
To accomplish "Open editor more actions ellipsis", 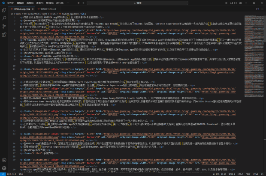I will click(262, 9).
